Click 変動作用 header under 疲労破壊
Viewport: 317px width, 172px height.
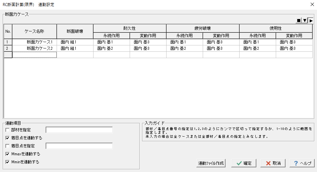[x=221, y=36]
